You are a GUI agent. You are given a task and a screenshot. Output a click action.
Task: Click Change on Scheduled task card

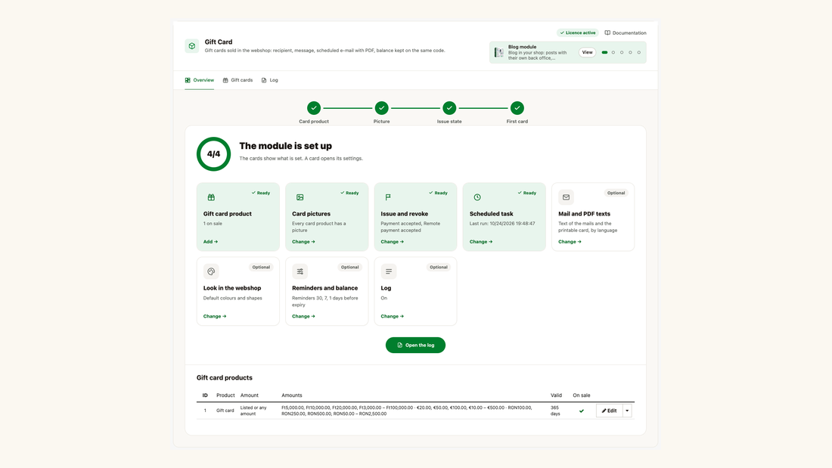coord(481,242)
